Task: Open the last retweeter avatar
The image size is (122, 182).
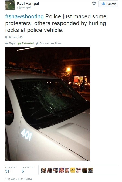Action: point(90,170)
